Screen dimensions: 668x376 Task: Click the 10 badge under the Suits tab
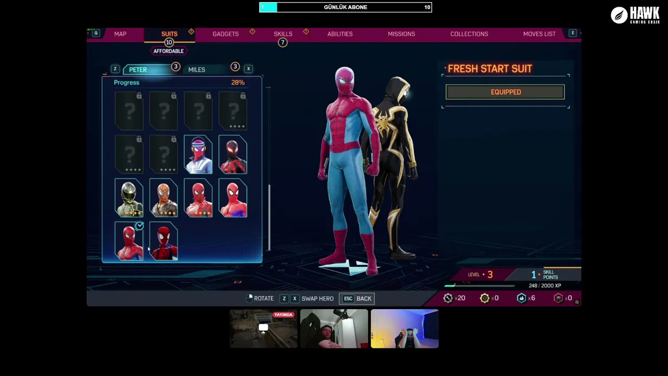click(169, 42)
